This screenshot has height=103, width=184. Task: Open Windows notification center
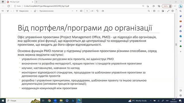180,100
